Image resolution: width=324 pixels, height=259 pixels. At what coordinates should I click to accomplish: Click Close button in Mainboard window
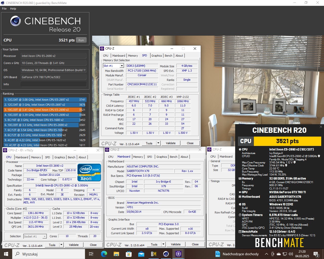point(195,244)
